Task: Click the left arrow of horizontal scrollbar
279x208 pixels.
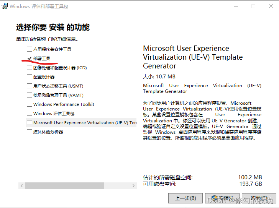Action: 22,186
